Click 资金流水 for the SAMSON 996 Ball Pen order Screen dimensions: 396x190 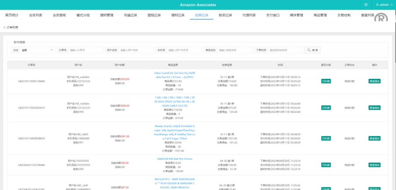tap(374, 165)
